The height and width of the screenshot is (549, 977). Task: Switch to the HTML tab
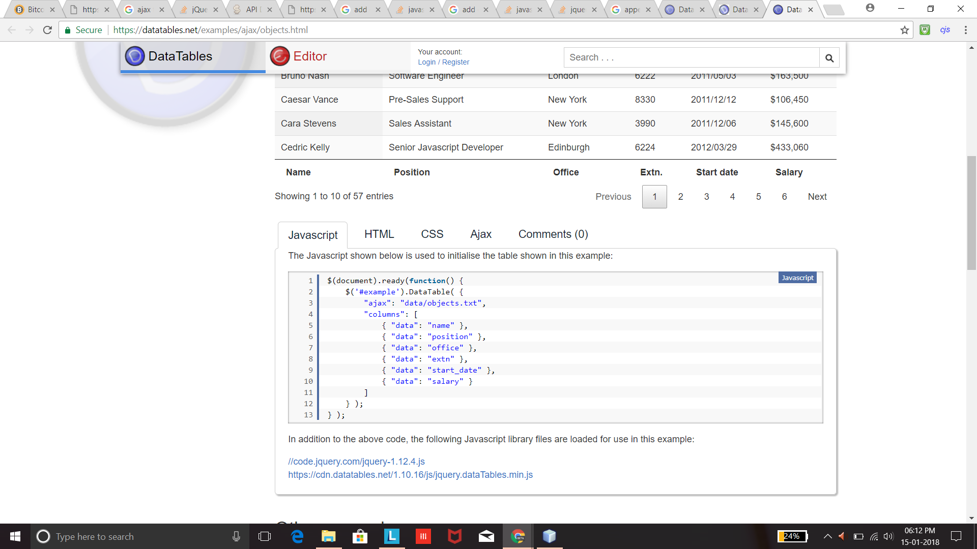379,234
